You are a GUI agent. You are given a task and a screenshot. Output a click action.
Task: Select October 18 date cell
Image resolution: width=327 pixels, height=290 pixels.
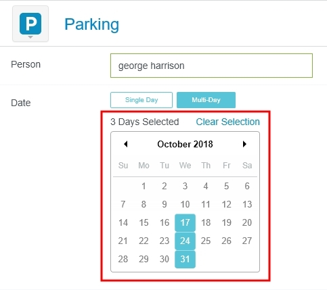point(206,222)
